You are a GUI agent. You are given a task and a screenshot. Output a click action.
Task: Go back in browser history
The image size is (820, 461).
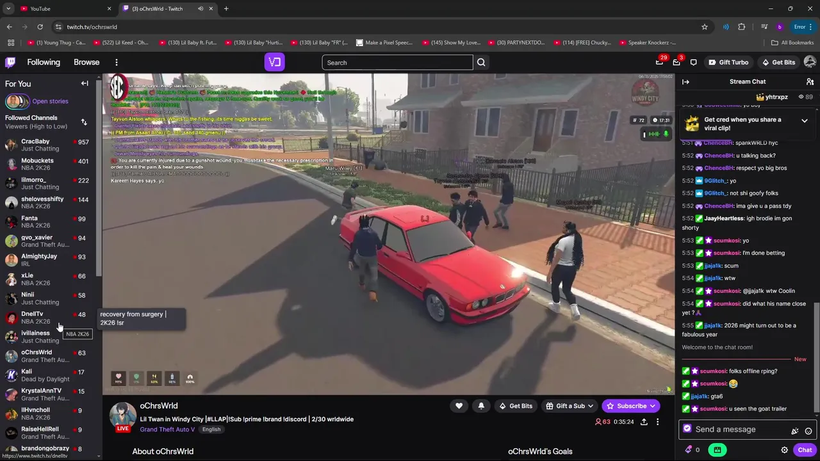[x=9, y=27]
